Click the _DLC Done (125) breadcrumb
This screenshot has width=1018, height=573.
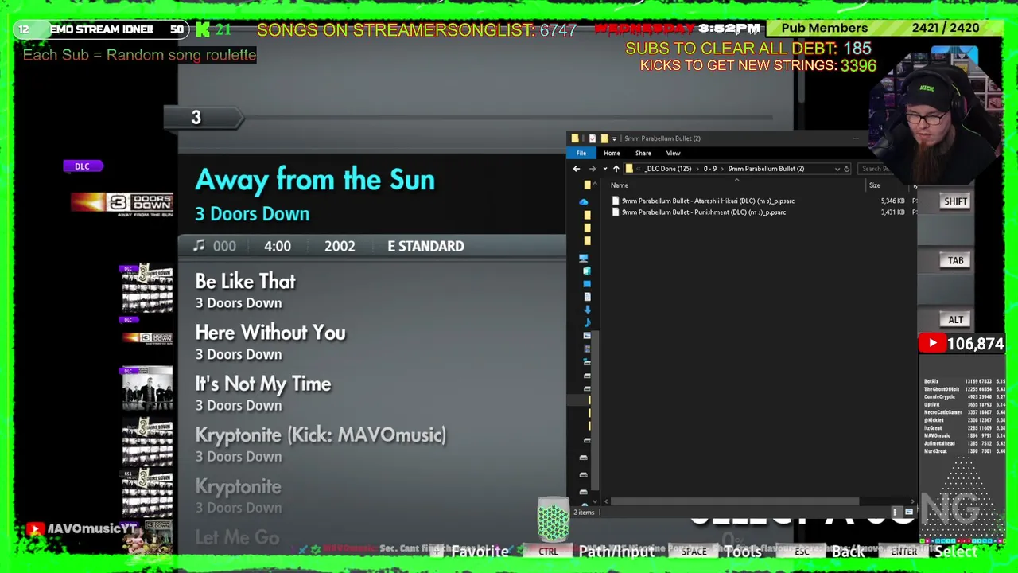tap(669, 169)
